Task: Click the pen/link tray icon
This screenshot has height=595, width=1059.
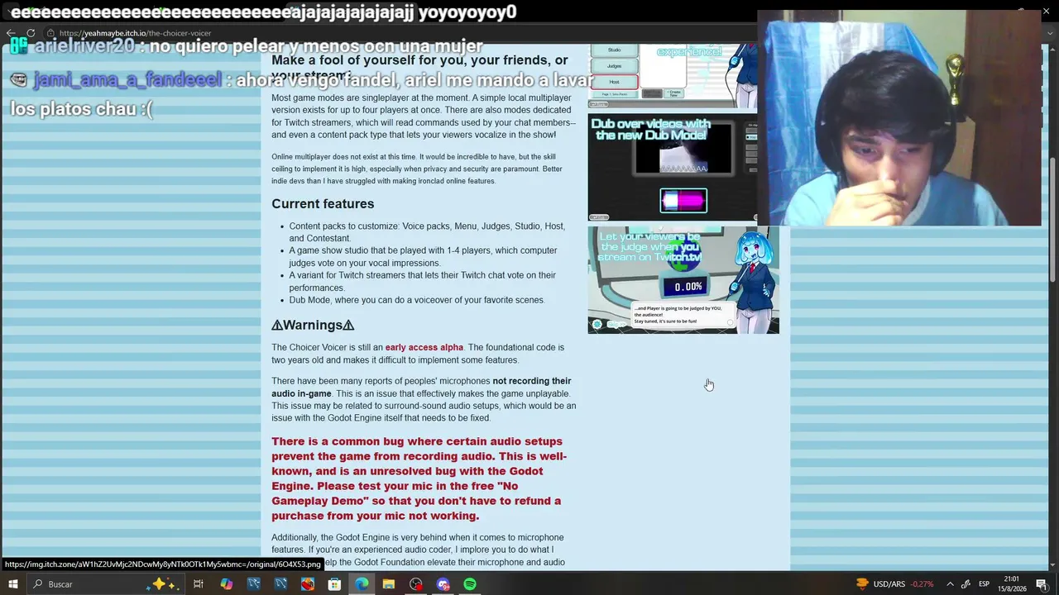Action: pyautogui.click(x=966, y=584)
